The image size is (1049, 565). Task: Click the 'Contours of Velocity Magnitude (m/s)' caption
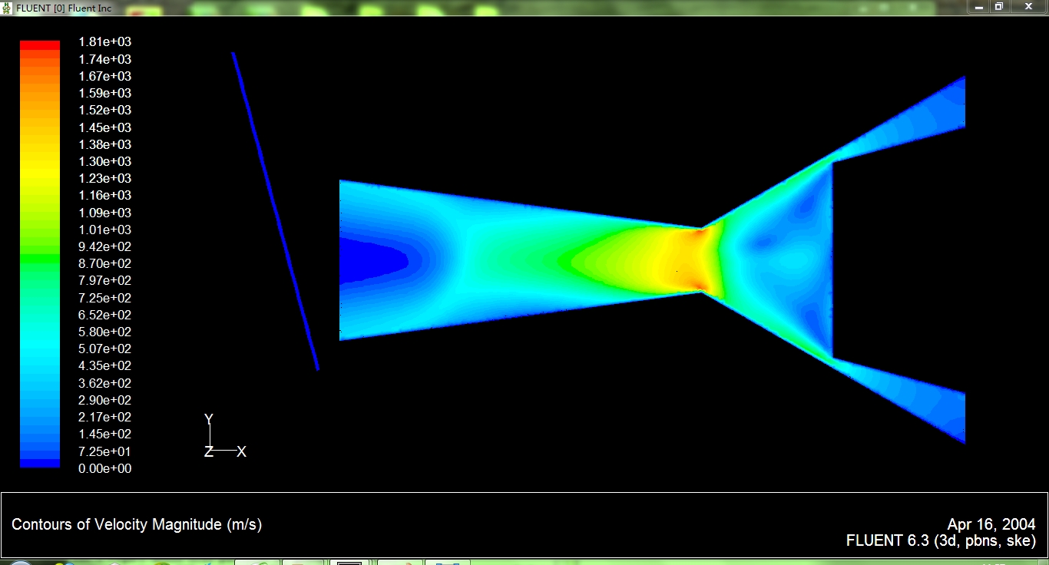[137, 525]
